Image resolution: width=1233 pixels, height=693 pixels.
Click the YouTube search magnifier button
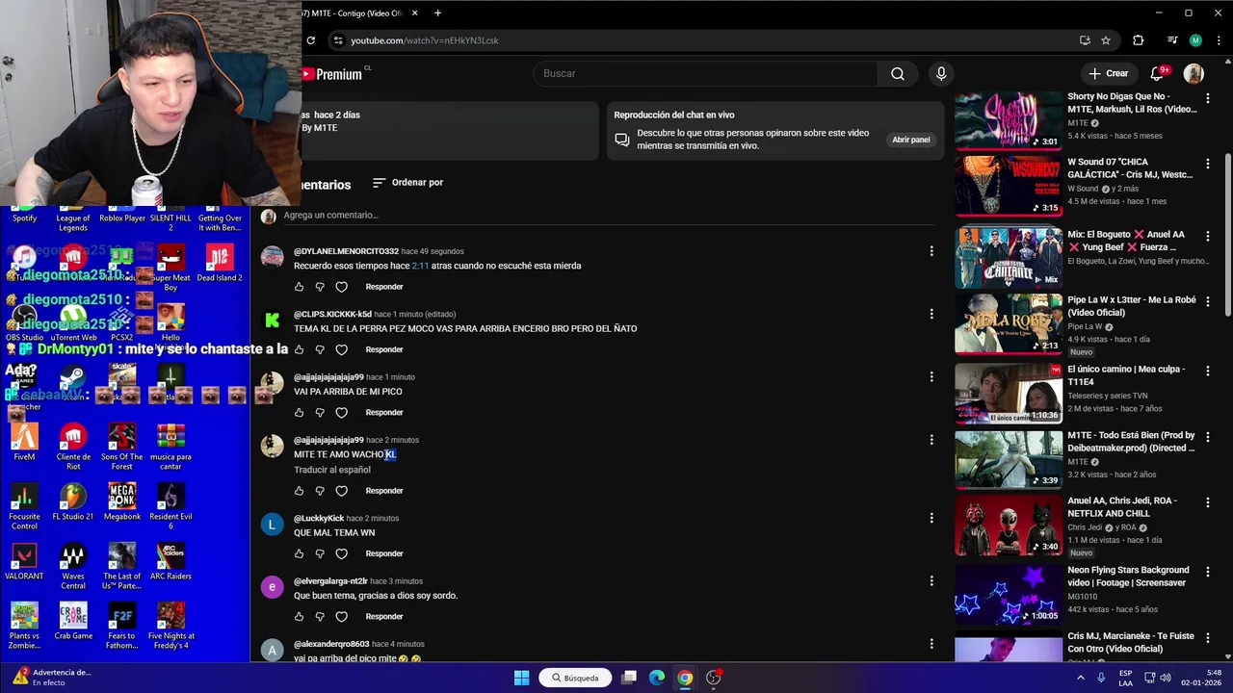pos(897,73)
